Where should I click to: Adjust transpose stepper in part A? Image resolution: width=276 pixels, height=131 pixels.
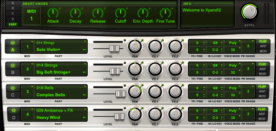(x=204, y=43)
